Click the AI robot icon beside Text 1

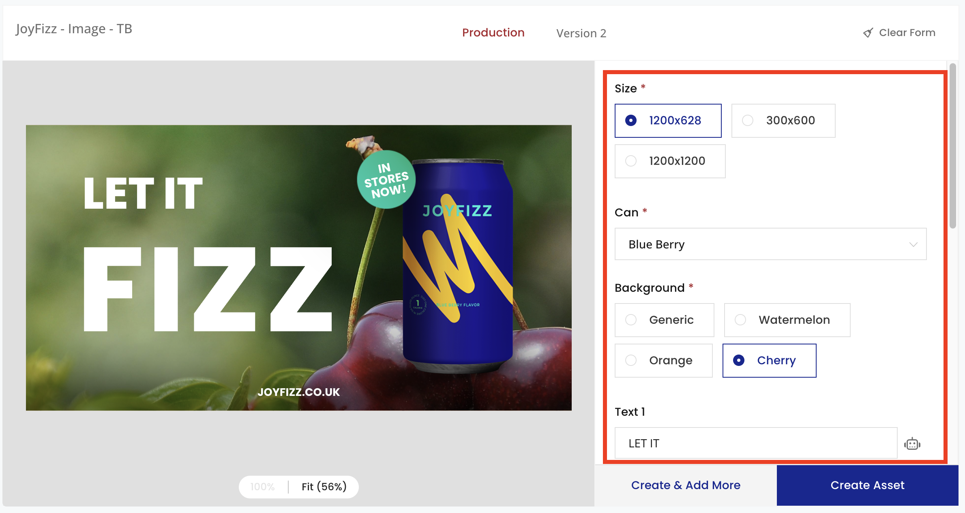coord(912,444)
